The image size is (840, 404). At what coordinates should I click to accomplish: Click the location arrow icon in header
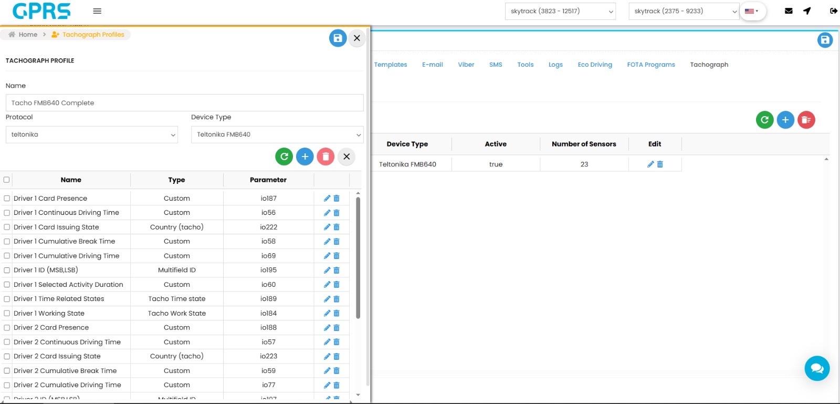tap(807, 11)
